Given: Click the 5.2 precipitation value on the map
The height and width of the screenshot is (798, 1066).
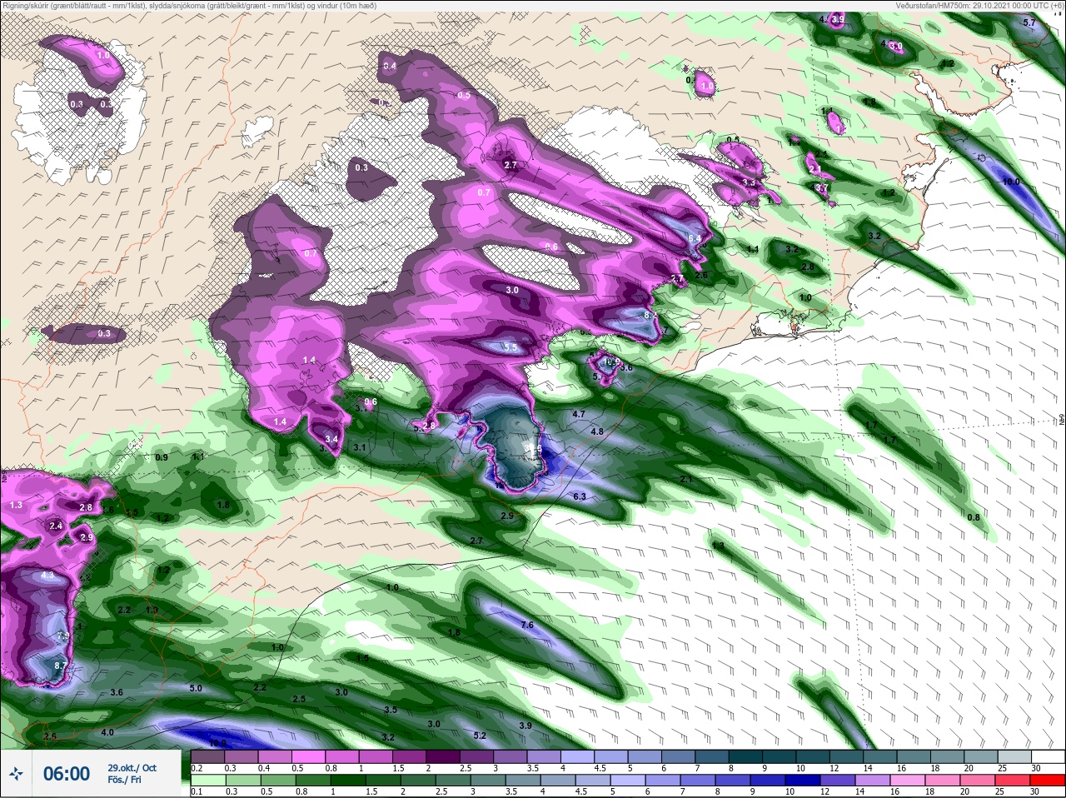Looking at the screenshot, I should tap(480, 736).
